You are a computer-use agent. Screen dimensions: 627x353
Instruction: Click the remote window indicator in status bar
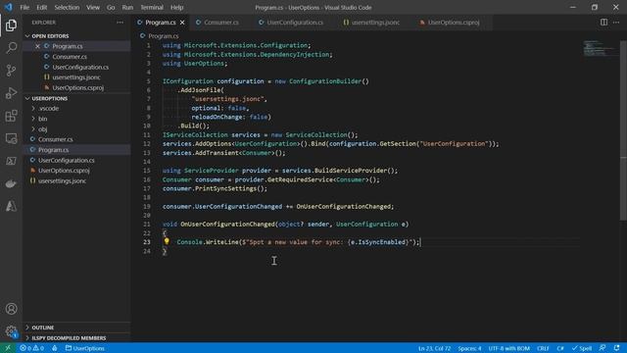coord(8,348)
